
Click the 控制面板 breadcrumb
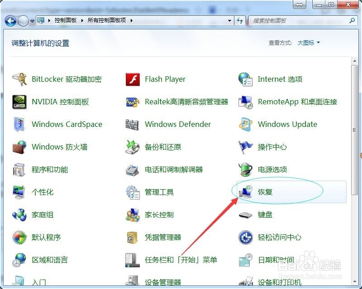click(65, 20)
